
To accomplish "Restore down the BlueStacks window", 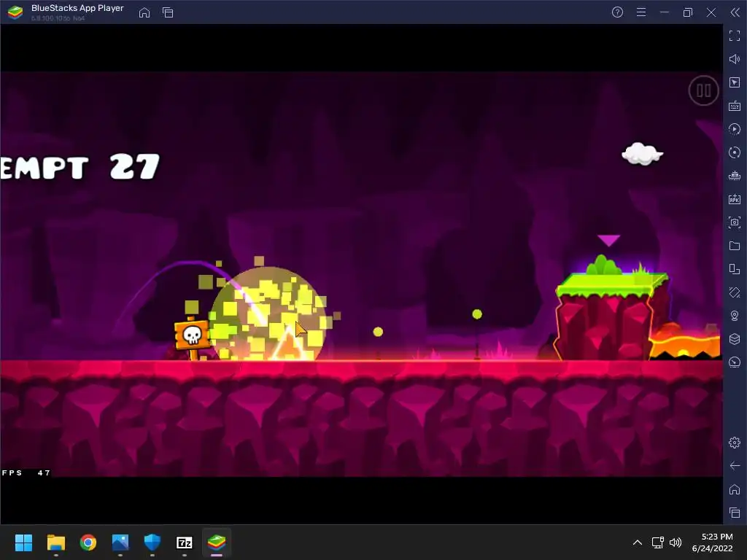I will point(687,12).
